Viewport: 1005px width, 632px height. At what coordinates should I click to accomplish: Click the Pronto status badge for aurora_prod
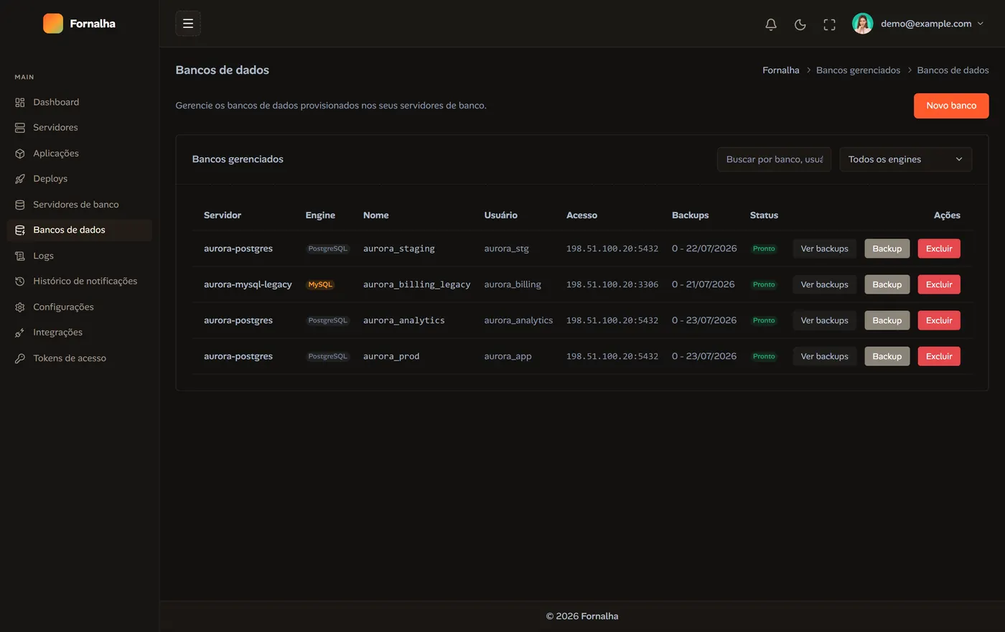764,356
